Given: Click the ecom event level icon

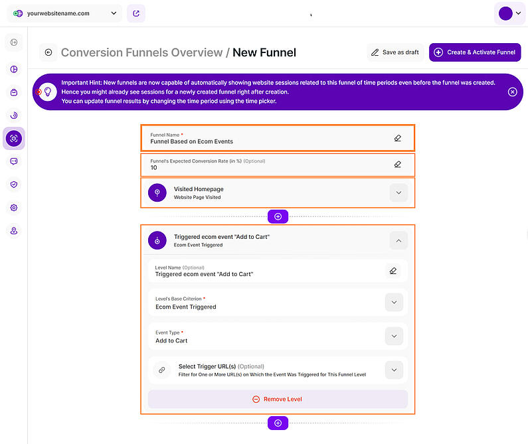Looking at the screenshot, I should [157, 240].
